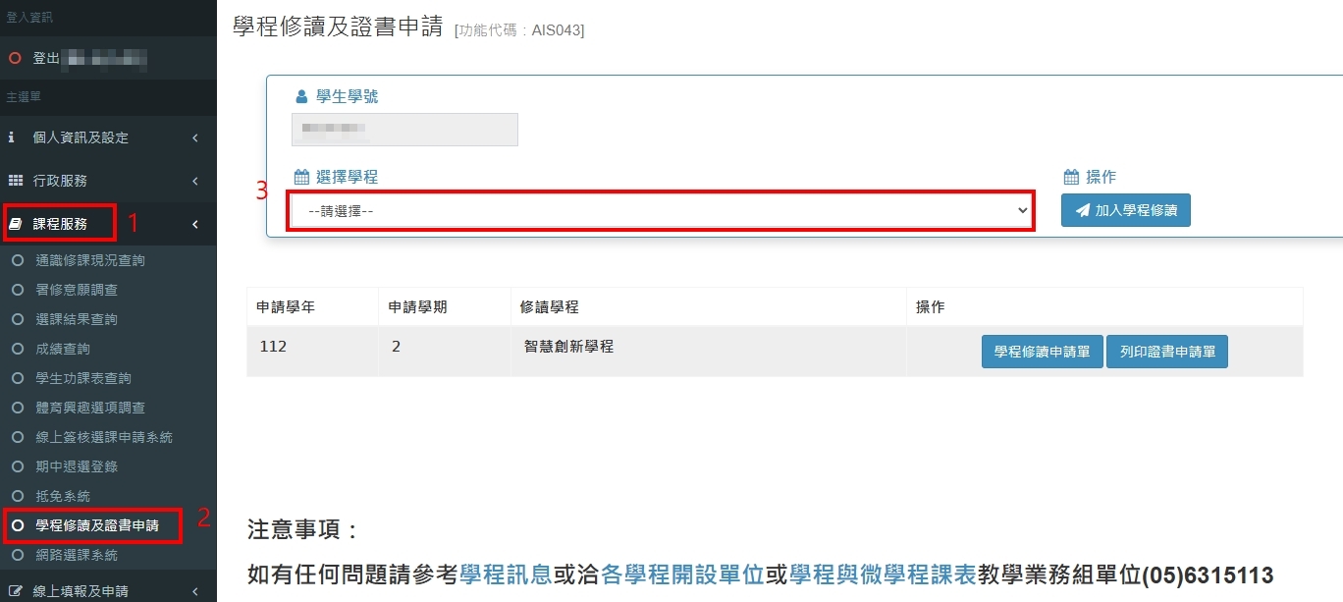Expand the 行政服務 menu chevron
The image size is (1343, 602).
click(195, 181)
